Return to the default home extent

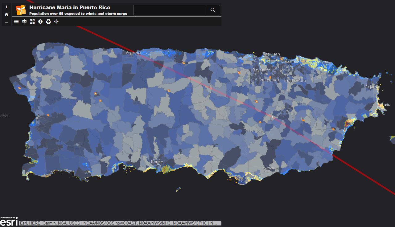point(6,14)
